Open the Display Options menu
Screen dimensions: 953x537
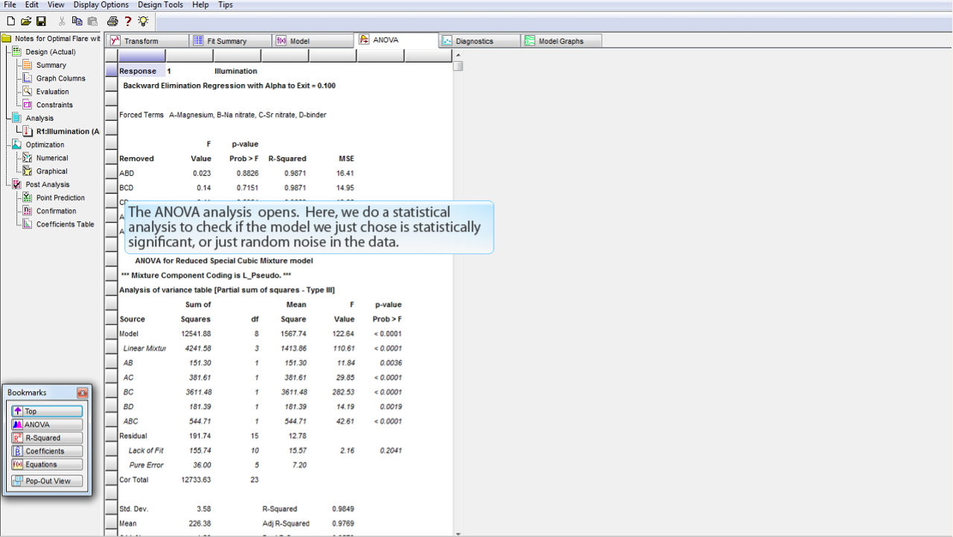pos(101,4)
